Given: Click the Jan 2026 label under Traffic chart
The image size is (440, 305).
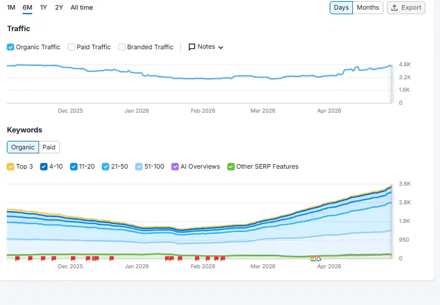Looking at the screenshot, I should (x=137, y=111).
